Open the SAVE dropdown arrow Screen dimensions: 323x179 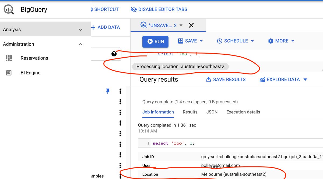click(x=201, y=41)
